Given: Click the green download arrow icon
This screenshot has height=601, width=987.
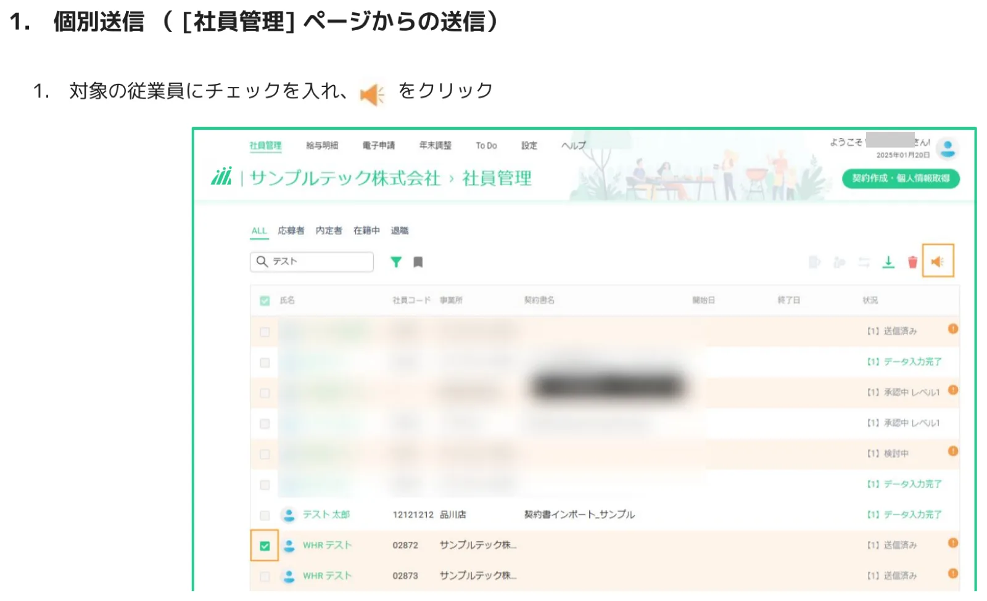Looking at the screenshot, I should point(888,262).
